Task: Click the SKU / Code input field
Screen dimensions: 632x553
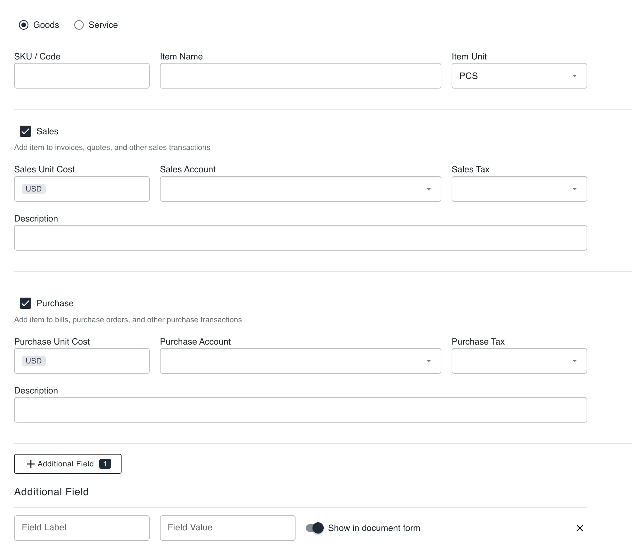Action: (x=82, y=76)
